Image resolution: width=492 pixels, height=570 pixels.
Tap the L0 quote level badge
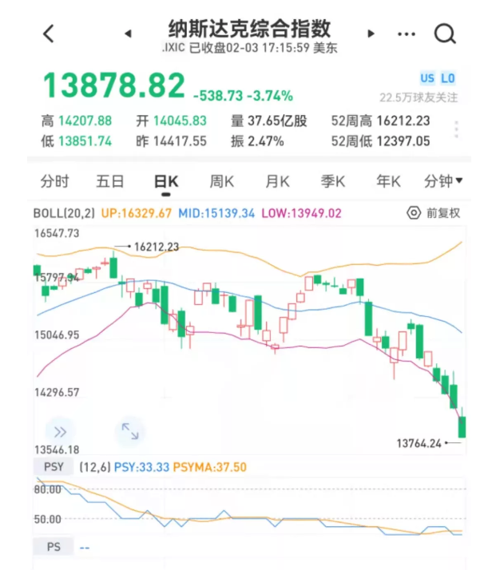tap(447, 78)
